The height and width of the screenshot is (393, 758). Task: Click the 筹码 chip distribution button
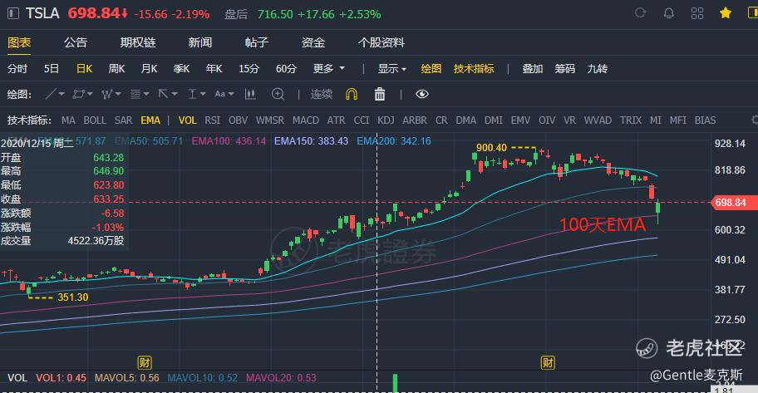(564, 69)
